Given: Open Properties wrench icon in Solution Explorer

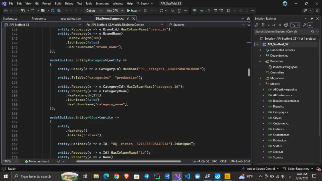Looking at the screenshot, I should click(304, 25).
